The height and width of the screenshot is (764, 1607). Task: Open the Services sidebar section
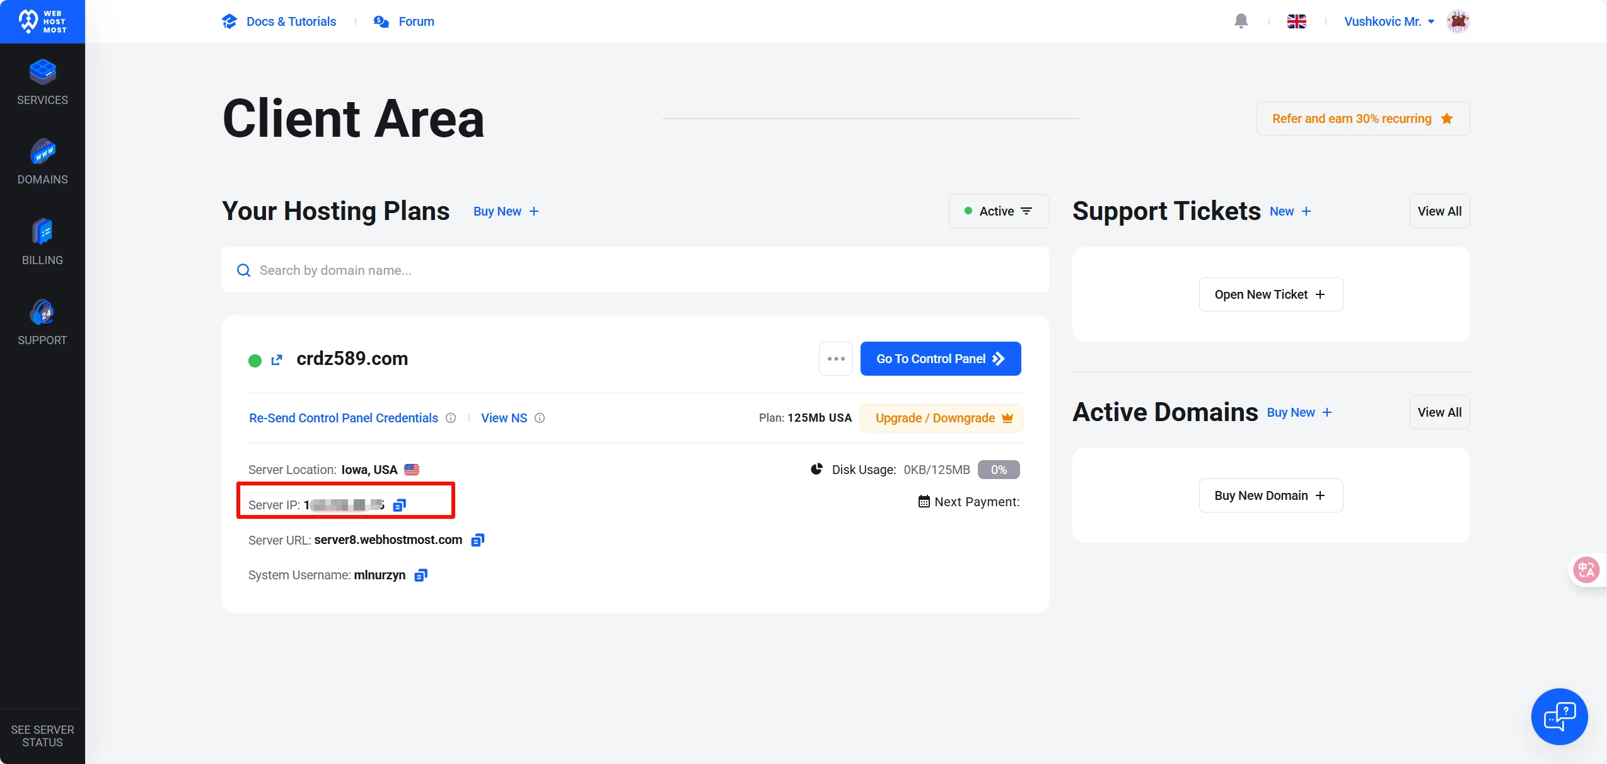42,83
